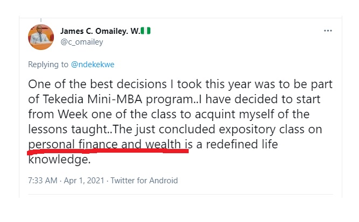359x222 pixels.
Task: Click the red underline annotation
Action: pos(108,152)
